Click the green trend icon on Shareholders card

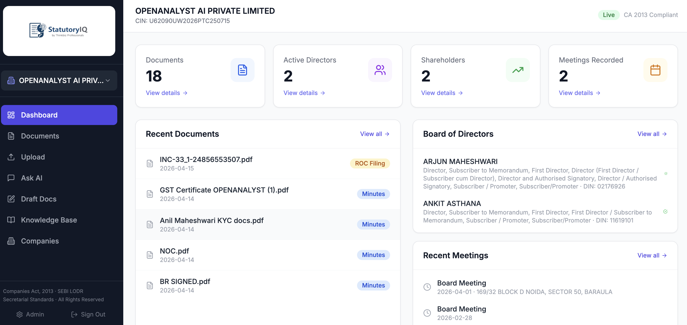point(518,70)
